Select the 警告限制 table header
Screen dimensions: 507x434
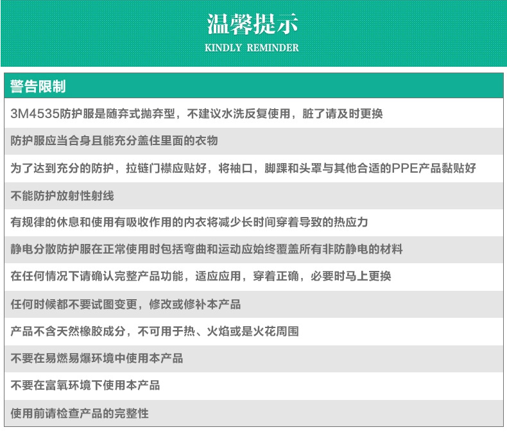click(38, 87)
